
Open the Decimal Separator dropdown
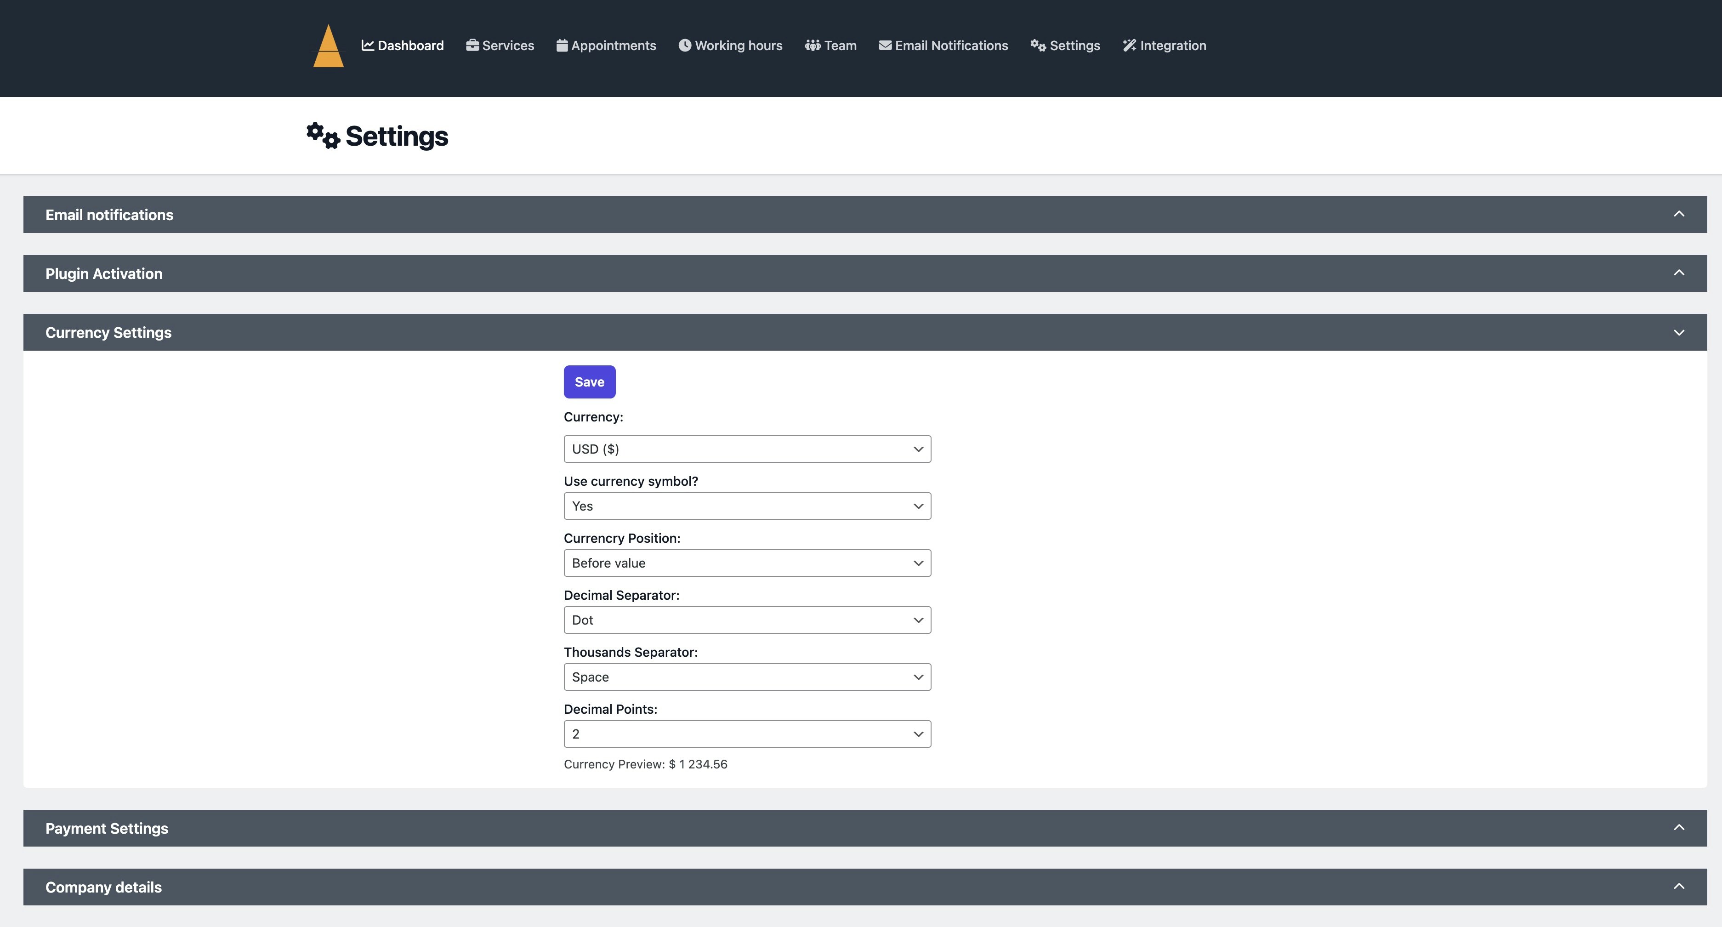pyautogui.click(x=747, y=620)
